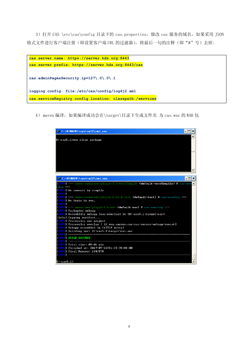Click the highlighted "cas.server.name" line
This screenshot has width=251, height=355.
(x=79, y=58)
